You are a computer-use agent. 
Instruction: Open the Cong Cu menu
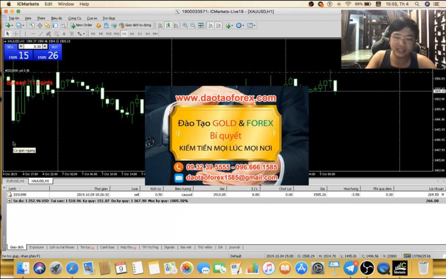[75, 18]
